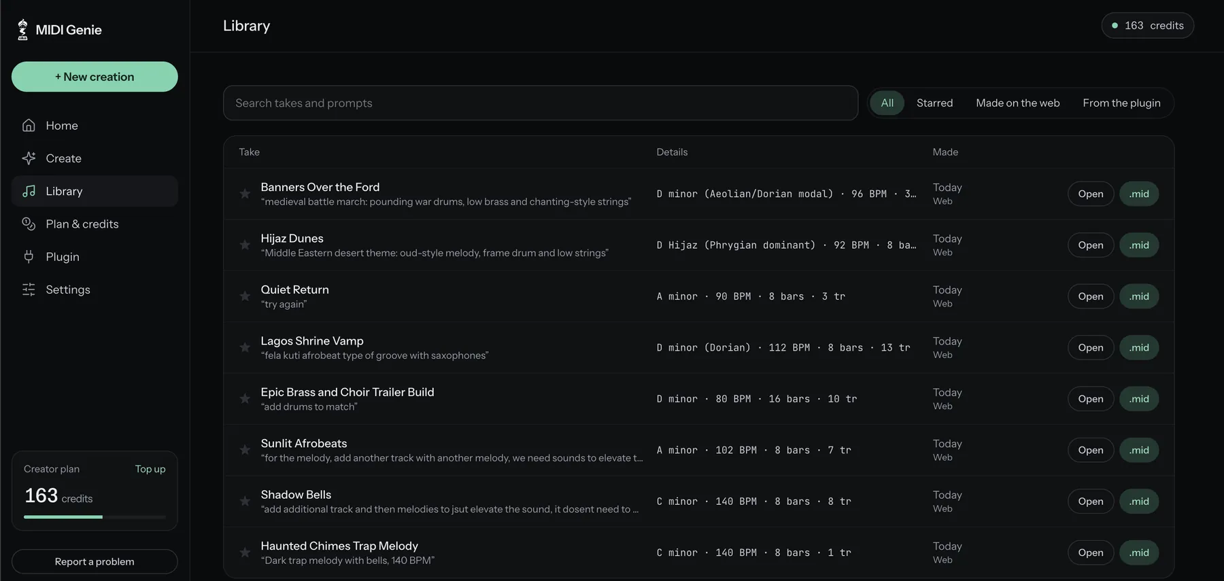Star the Haunted Chimes Trap Melody take

pyautogui.click(x=245, y=552)
